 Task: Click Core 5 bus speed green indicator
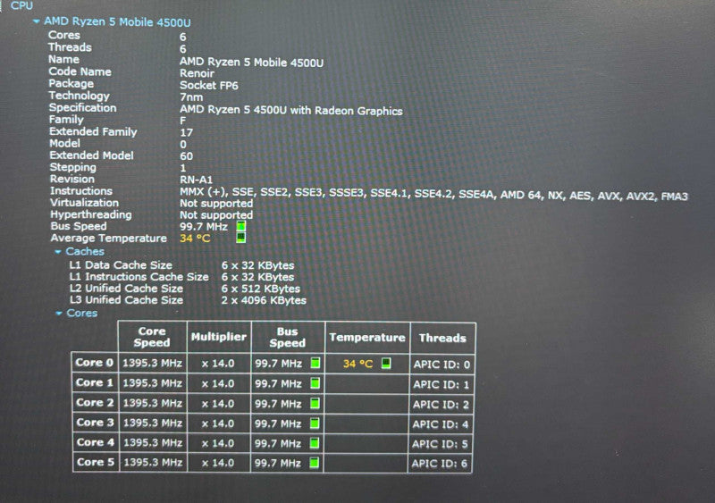click(314, 463)
